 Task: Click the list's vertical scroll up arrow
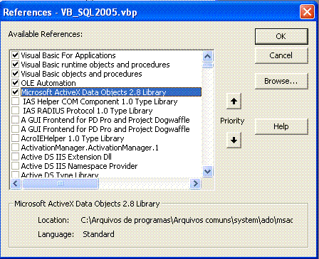tap(208, 57)
